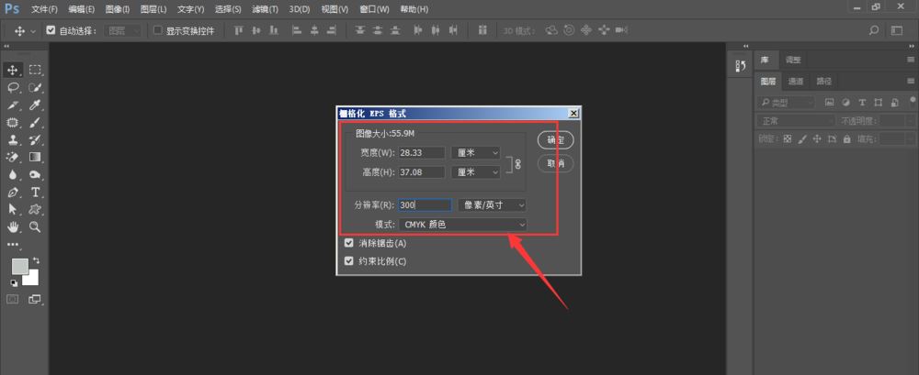Select the Horizontal Type tool

click(x=35, y=192)
